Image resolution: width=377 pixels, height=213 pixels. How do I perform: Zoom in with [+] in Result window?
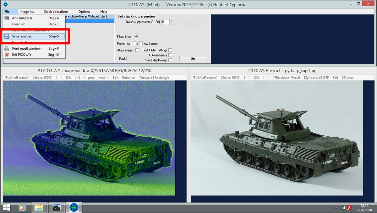(266, 78)
